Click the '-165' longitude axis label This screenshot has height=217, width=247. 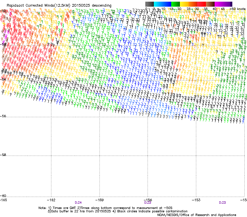(3, 200)
